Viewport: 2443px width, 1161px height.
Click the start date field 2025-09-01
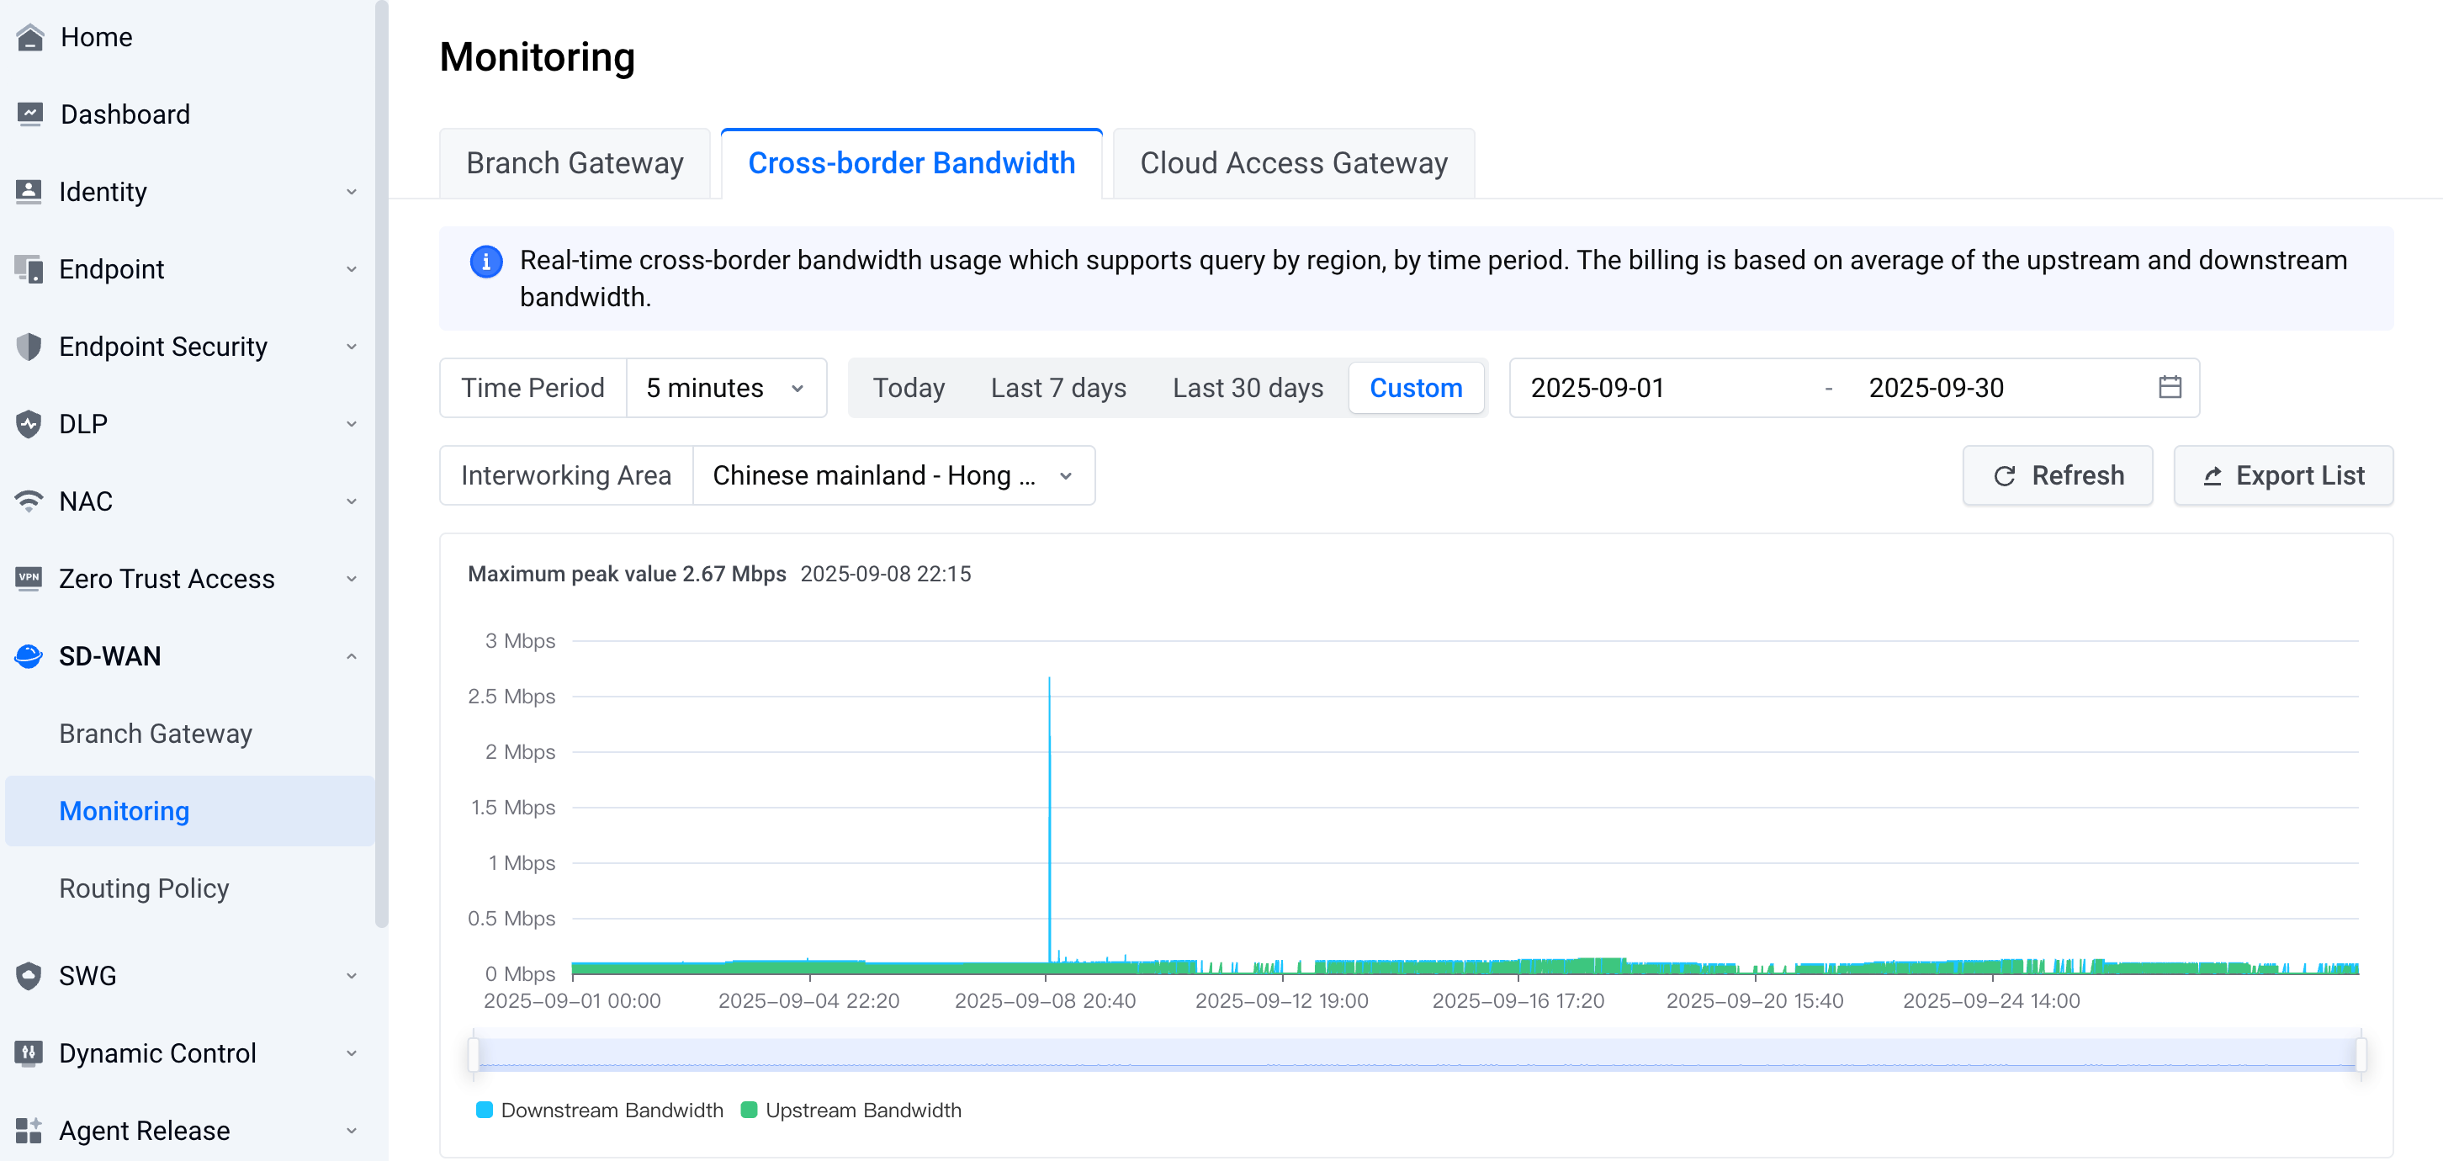click(x=1597, y=387)
